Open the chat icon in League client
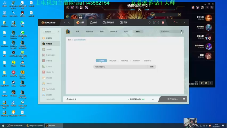227x128 pixels. point(201,83)
